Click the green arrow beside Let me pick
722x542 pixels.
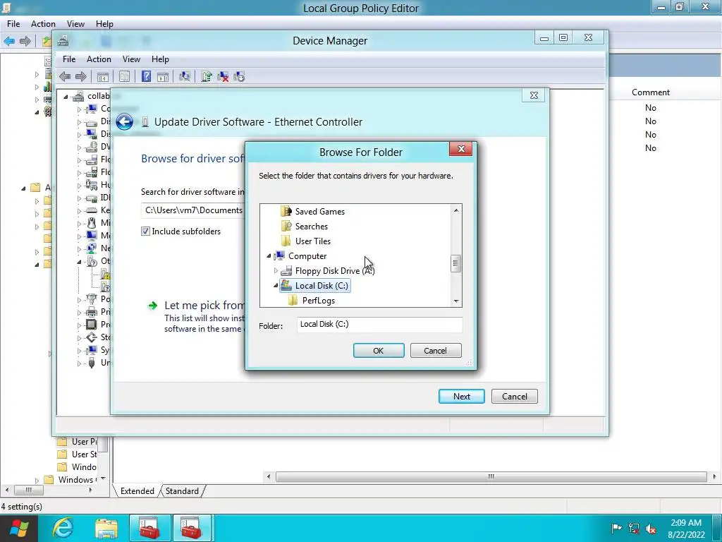click(x=152, y=306)
